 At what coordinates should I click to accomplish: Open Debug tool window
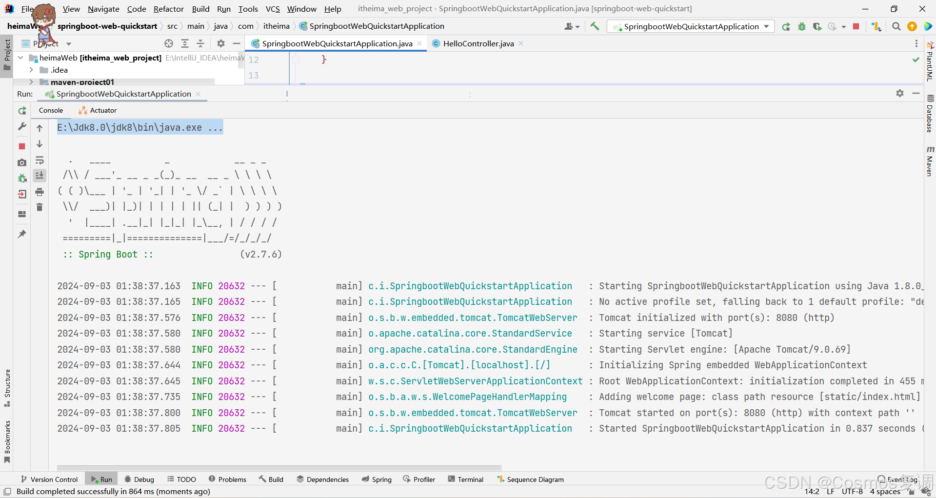coord(139,479)
